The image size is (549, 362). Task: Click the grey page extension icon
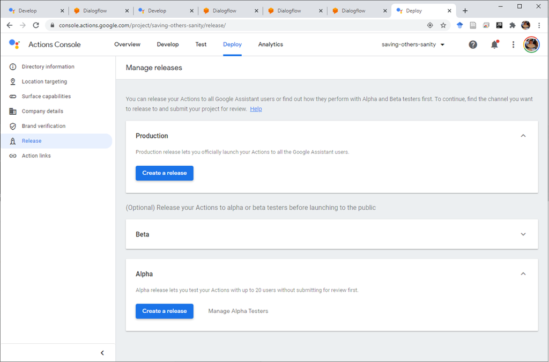(473, 25)
